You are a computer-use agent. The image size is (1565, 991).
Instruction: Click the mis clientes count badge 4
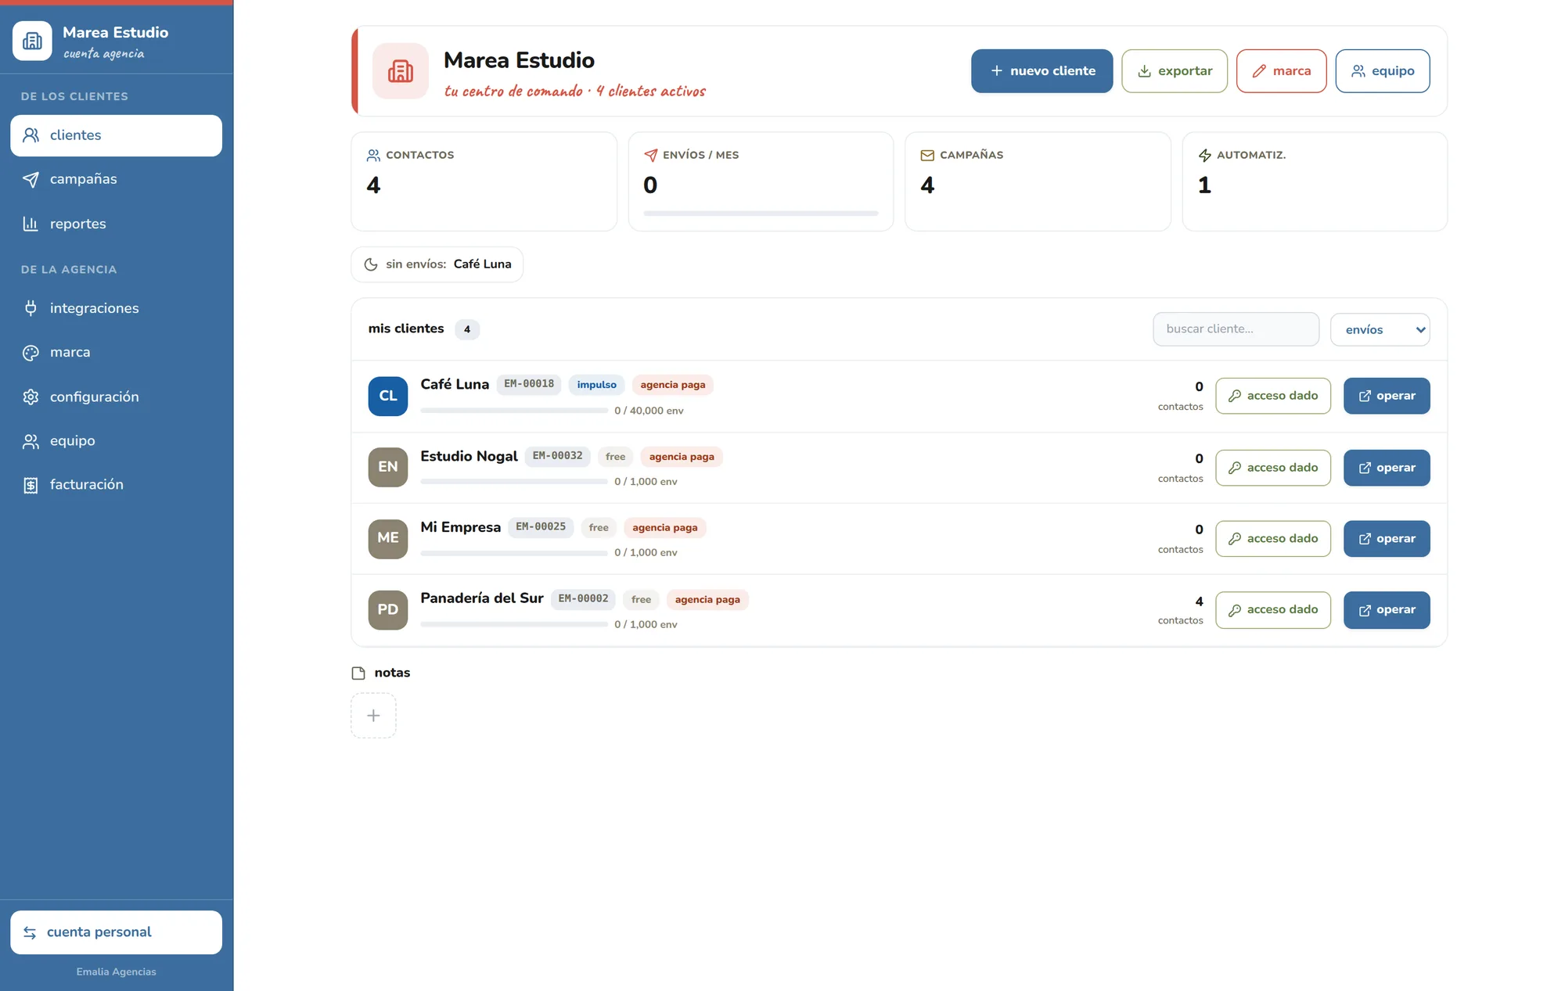(x=467, y=329)
